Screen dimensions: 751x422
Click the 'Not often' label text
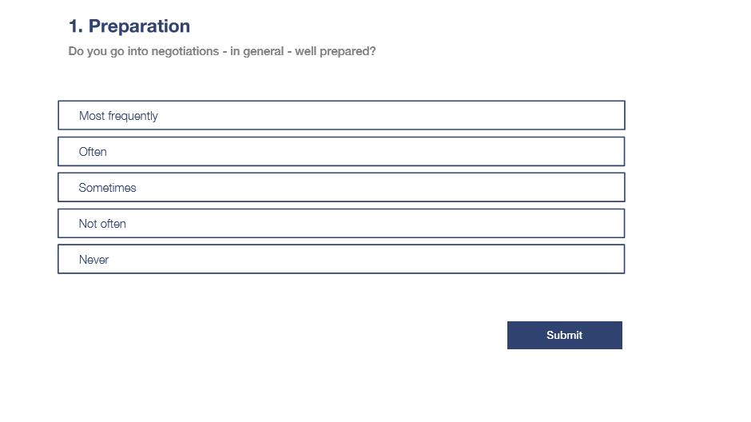click(x=102, y=224)
